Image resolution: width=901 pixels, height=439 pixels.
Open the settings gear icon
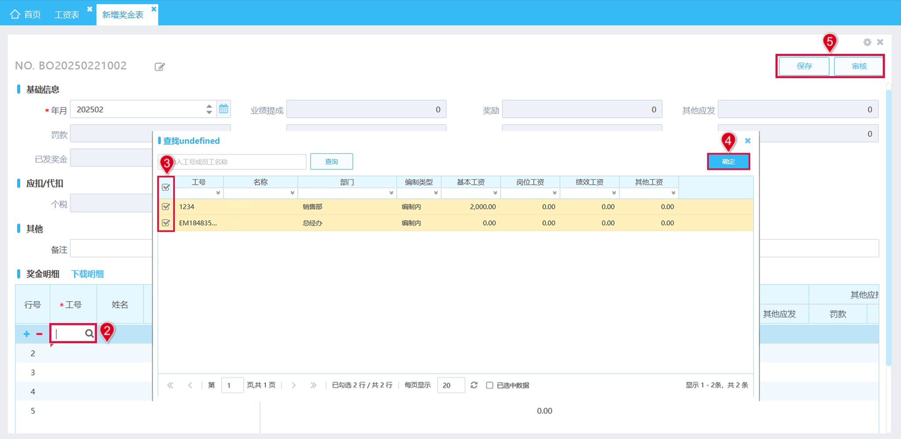[x=867, y=42]
